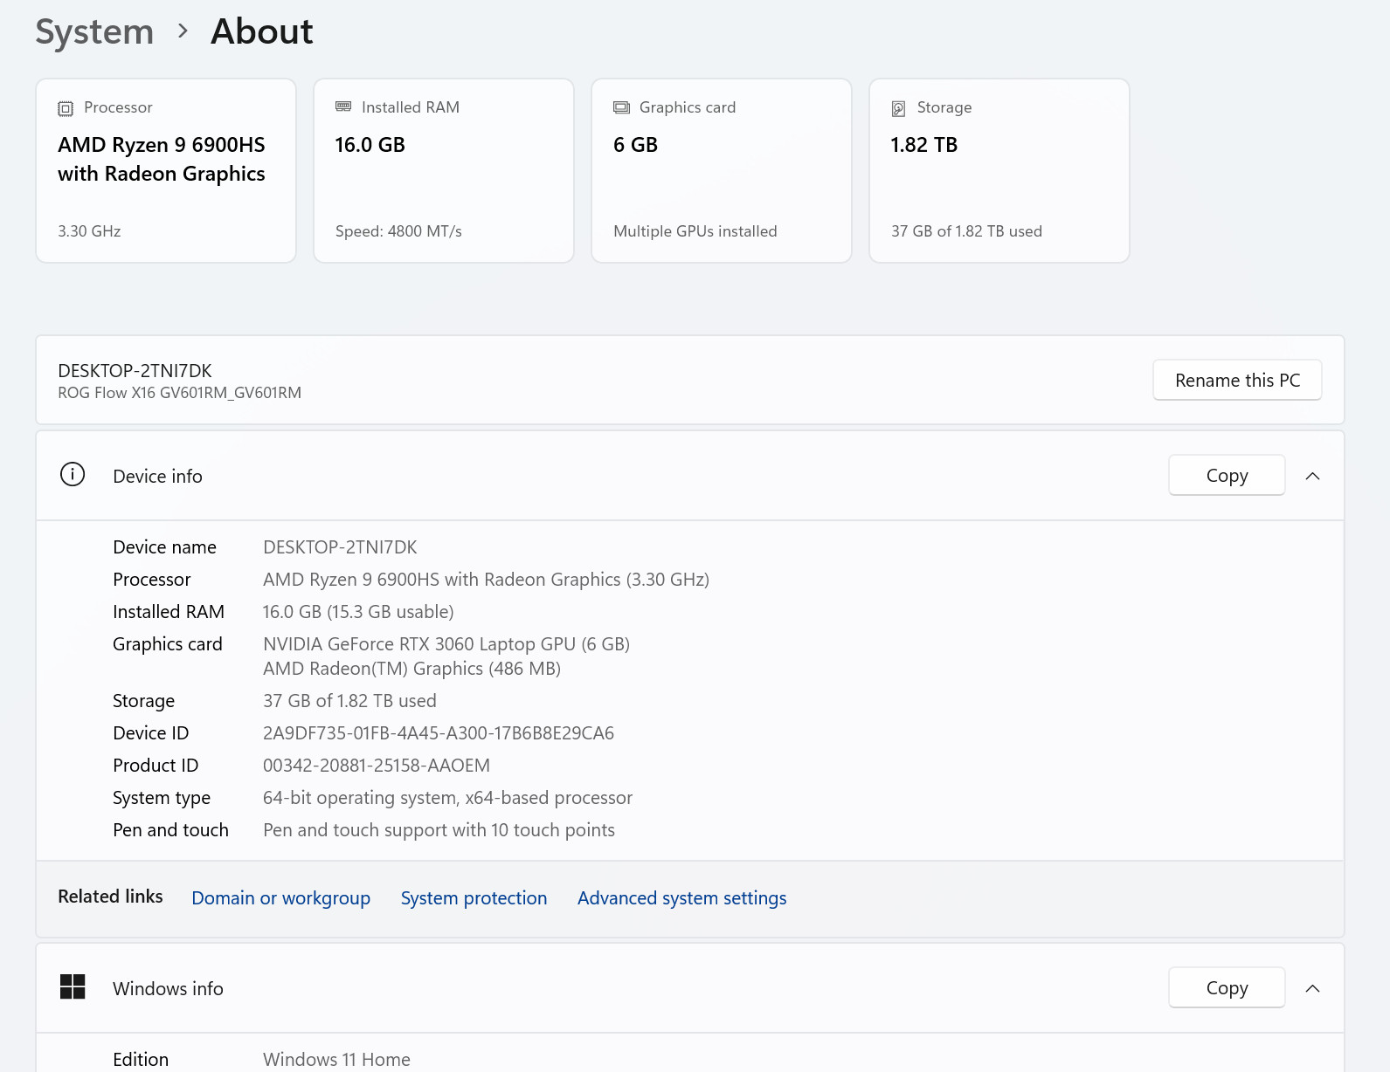Click the NVIDIA GeForce RTX 3060 entry
The height and width of the screenshot is (1072, 1390).
446,644
